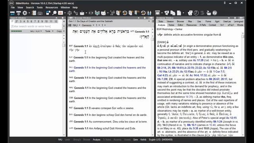Click the Analysis Window vertical scrollbar
Viewport: 254px width, 143px height.
pyautogui.click(x=242, y=84)
